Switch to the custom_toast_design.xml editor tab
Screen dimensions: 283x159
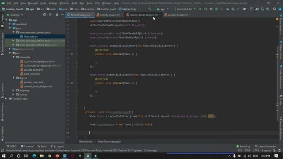pyautogui.click(x=143, y=15)
